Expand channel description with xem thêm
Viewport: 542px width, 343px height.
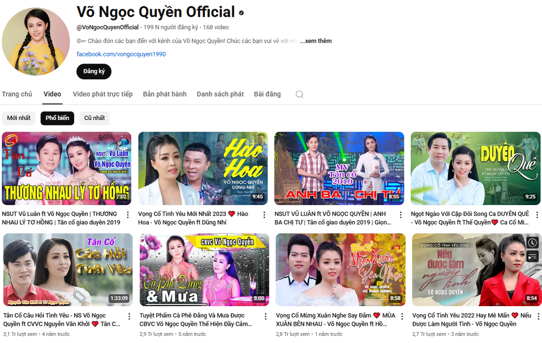tap(316, 41)
